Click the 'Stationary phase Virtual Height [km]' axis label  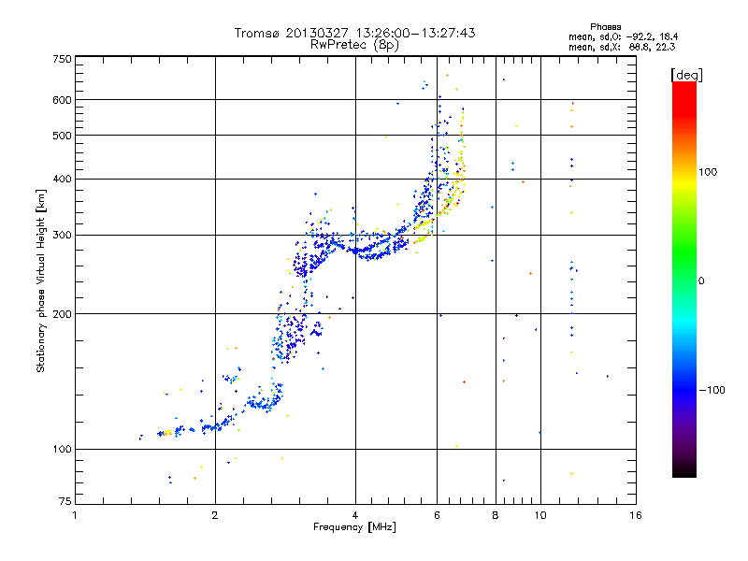40,281
